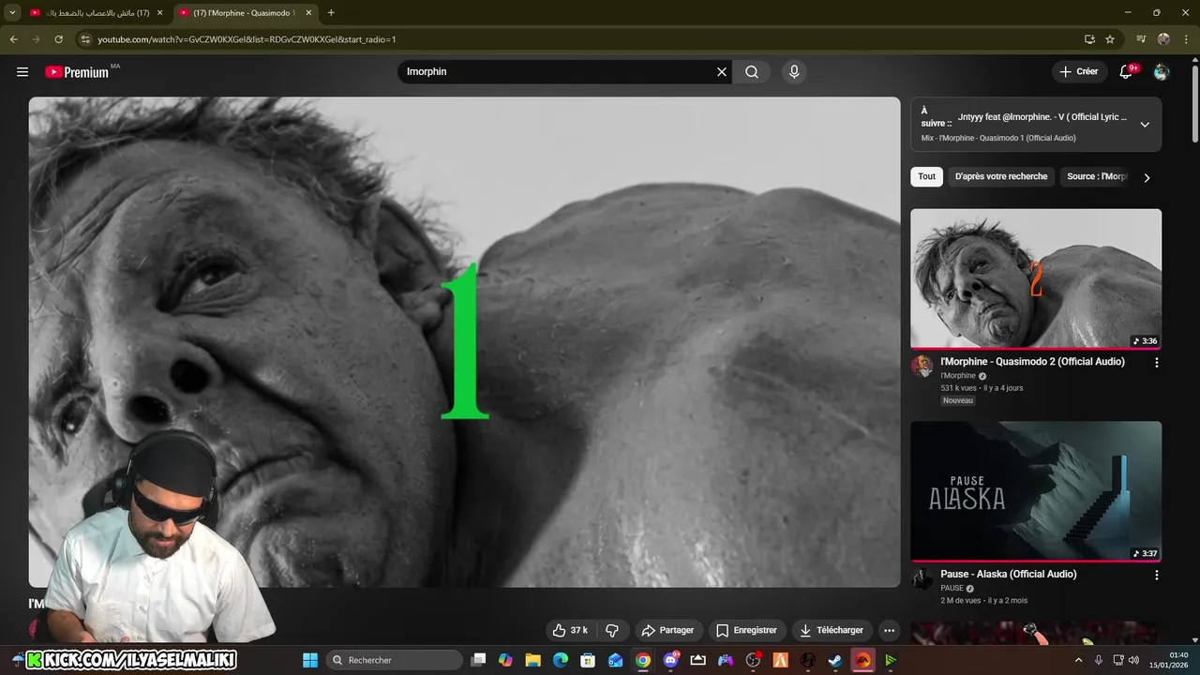
Task: Launch Microsoft Edge from taskbar
Action: click(561, 660)
